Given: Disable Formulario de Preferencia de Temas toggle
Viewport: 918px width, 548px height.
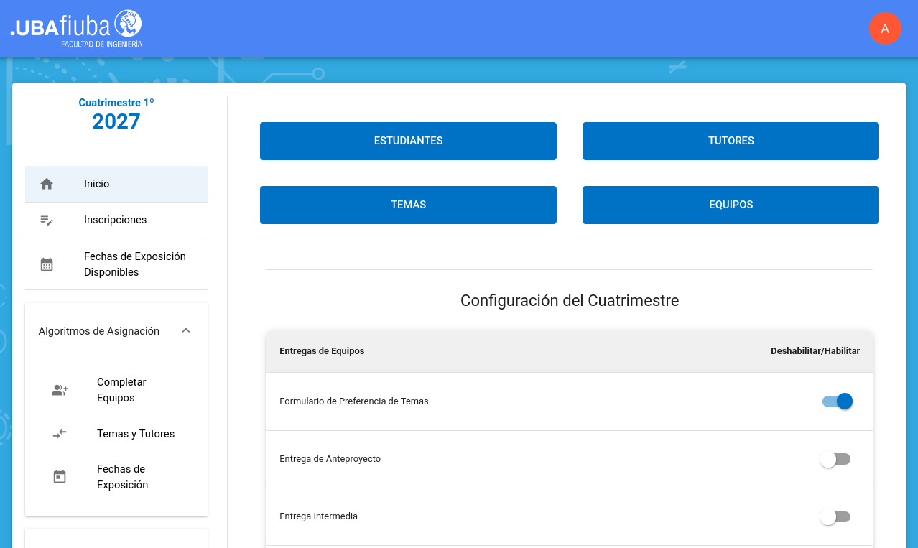Looking at the screenshot, I should click(837, 401).
